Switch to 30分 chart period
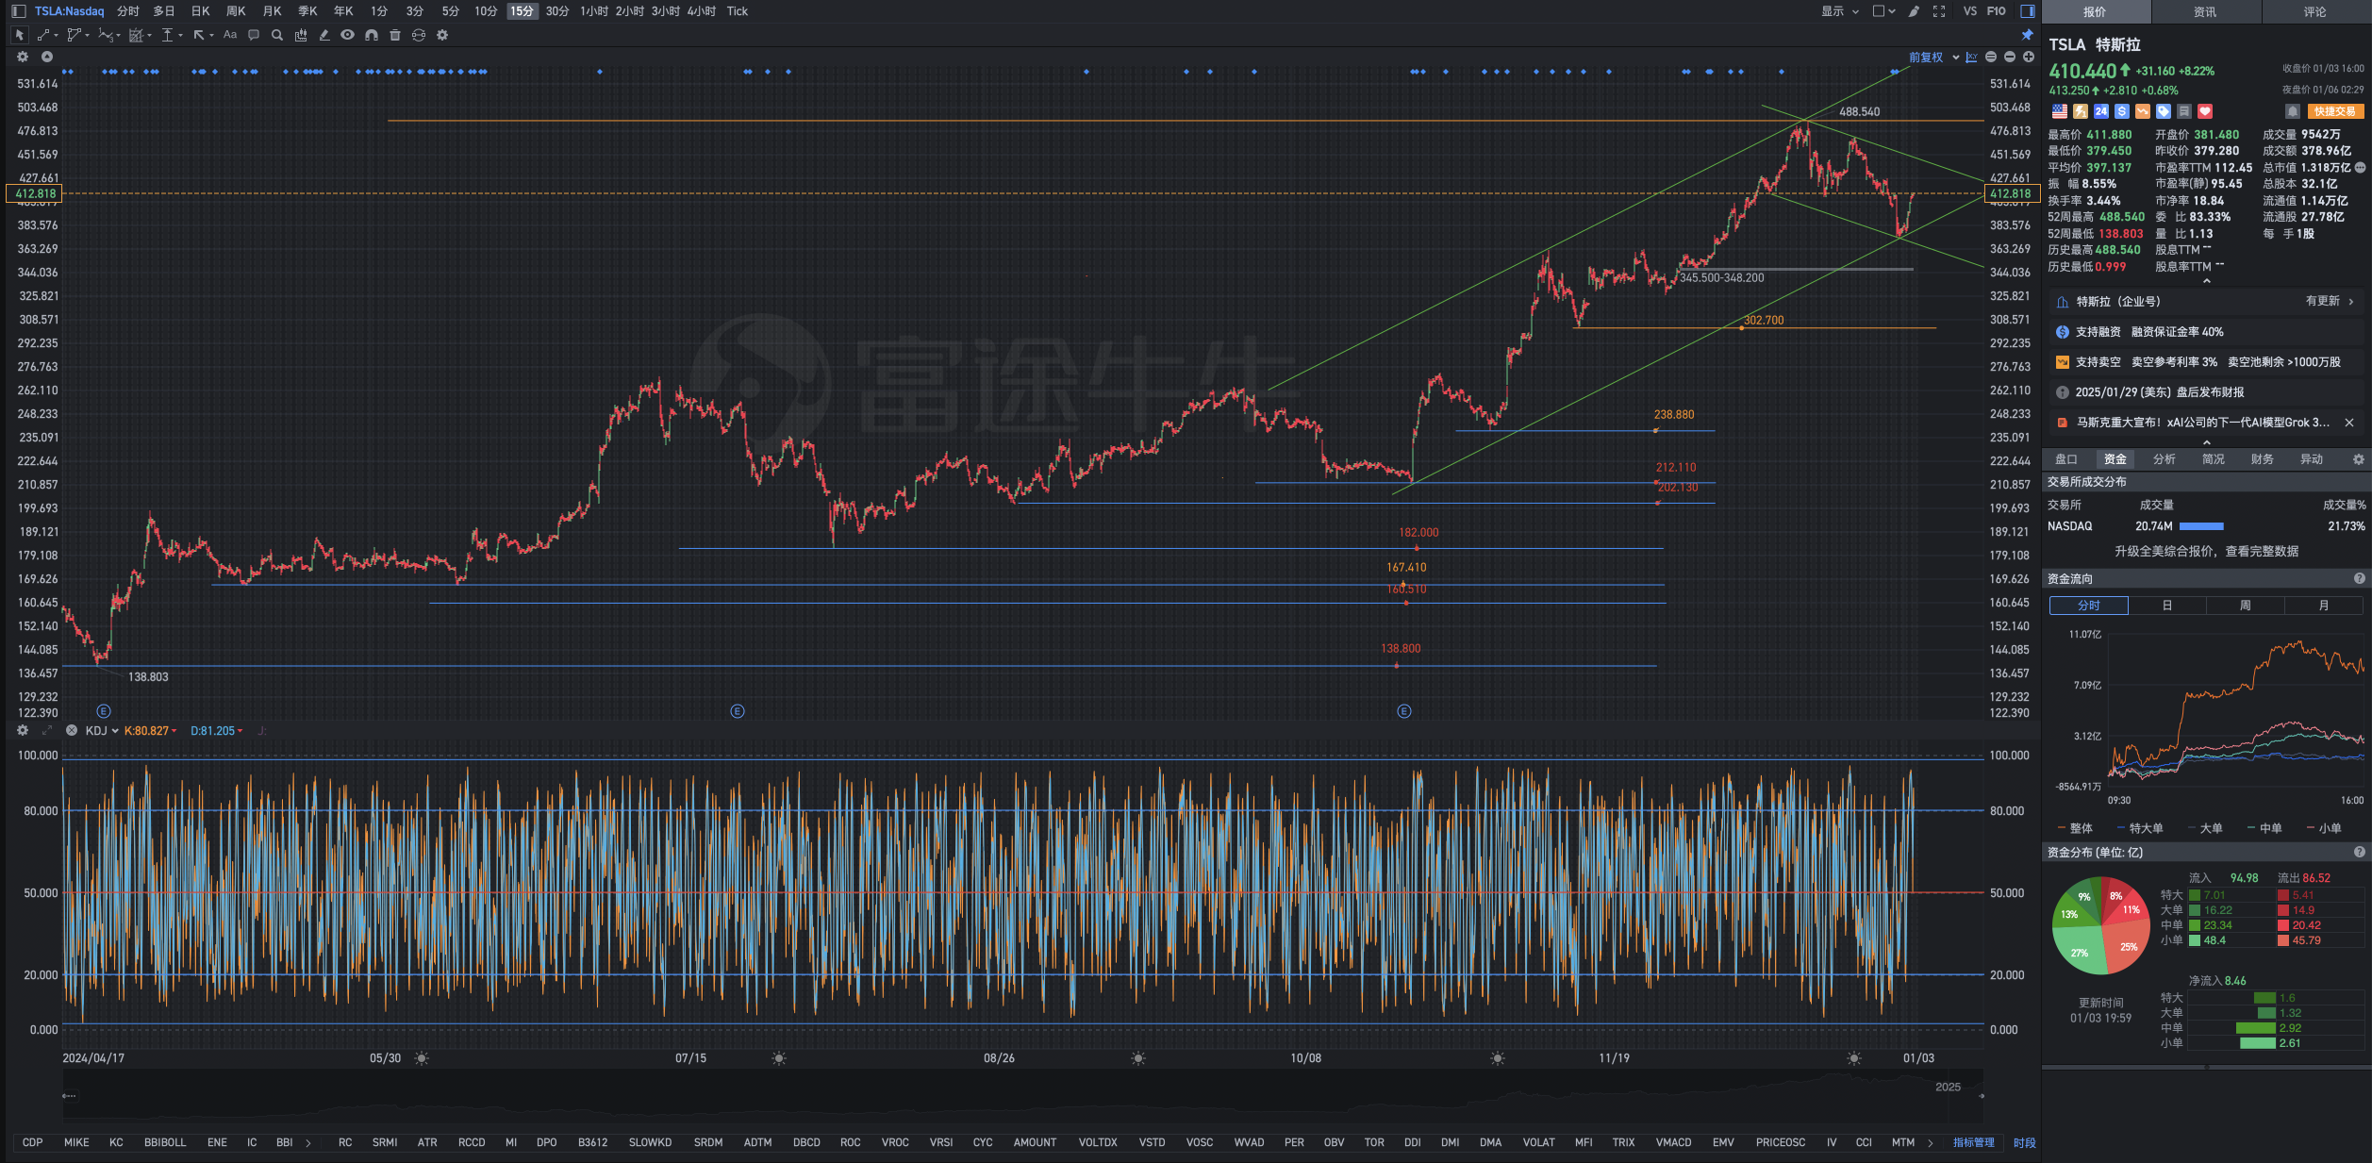The width and height of the screenshot is (2372, 1163). pos(557,11)
